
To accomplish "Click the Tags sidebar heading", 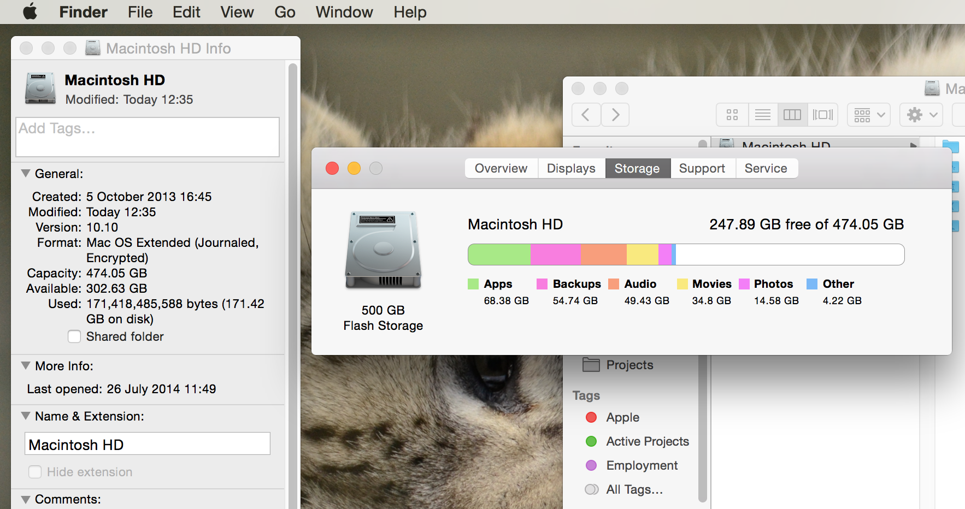I will pos(586,395).
